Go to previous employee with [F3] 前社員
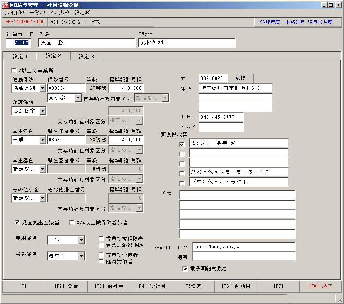344x304 pixels. (x=109, y=286)
